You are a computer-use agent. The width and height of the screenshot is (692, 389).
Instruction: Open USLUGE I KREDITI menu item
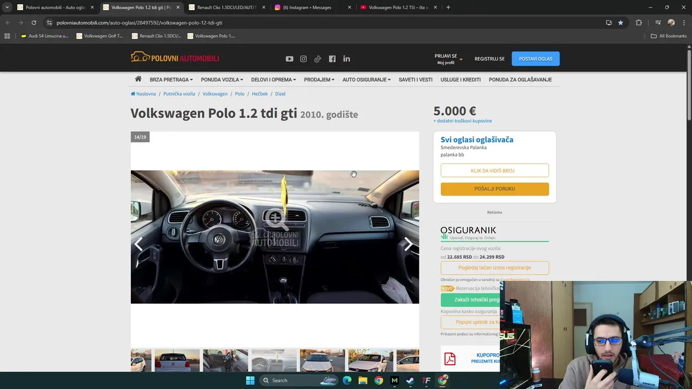[x=461, y=79]
